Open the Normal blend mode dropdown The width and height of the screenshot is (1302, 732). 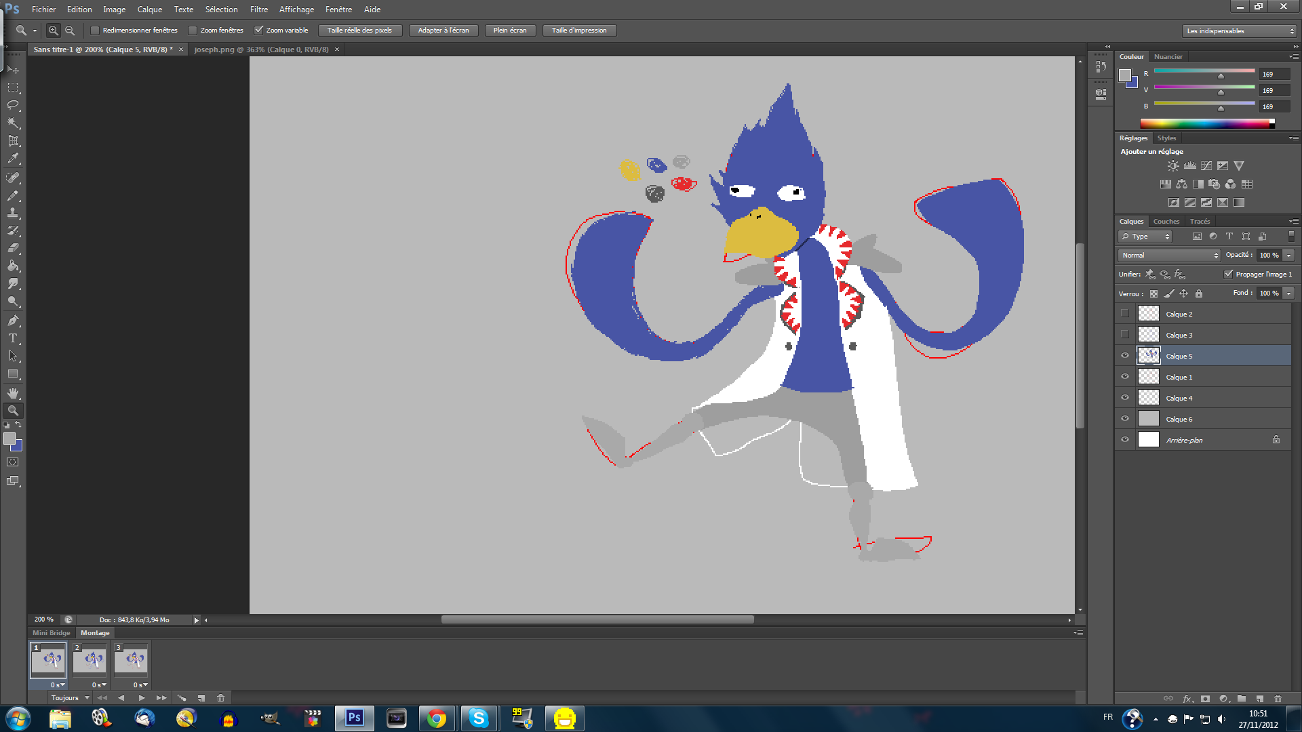click(1169, 256)
